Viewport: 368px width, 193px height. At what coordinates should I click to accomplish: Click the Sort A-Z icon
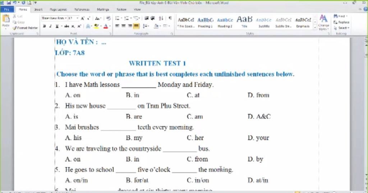[x=161, y=18]
